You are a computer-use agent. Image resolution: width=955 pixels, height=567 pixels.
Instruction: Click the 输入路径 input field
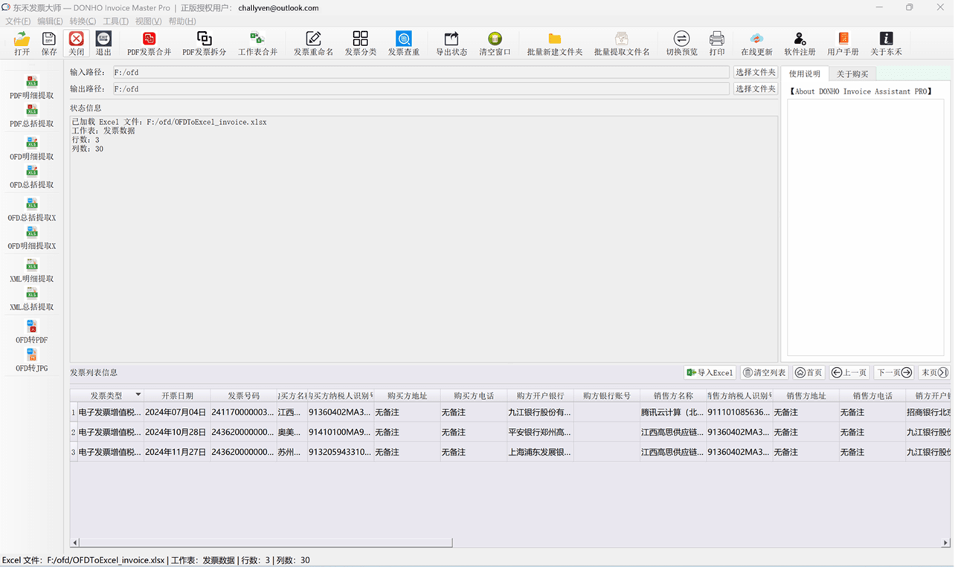click(x=420, y=72)
